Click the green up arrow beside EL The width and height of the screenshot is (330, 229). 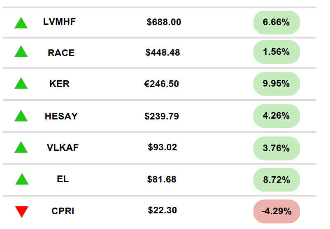(x=22, y=179)
